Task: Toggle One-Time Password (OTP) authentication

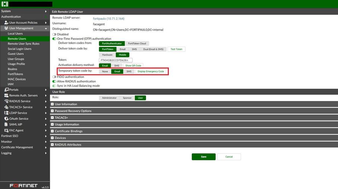Action: (54, 39)
